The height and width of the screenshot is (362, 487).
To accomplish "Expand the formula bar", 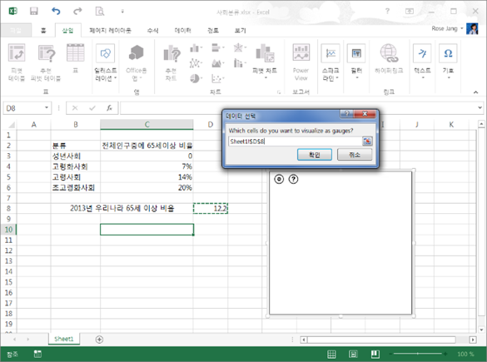I will [480, 107].
